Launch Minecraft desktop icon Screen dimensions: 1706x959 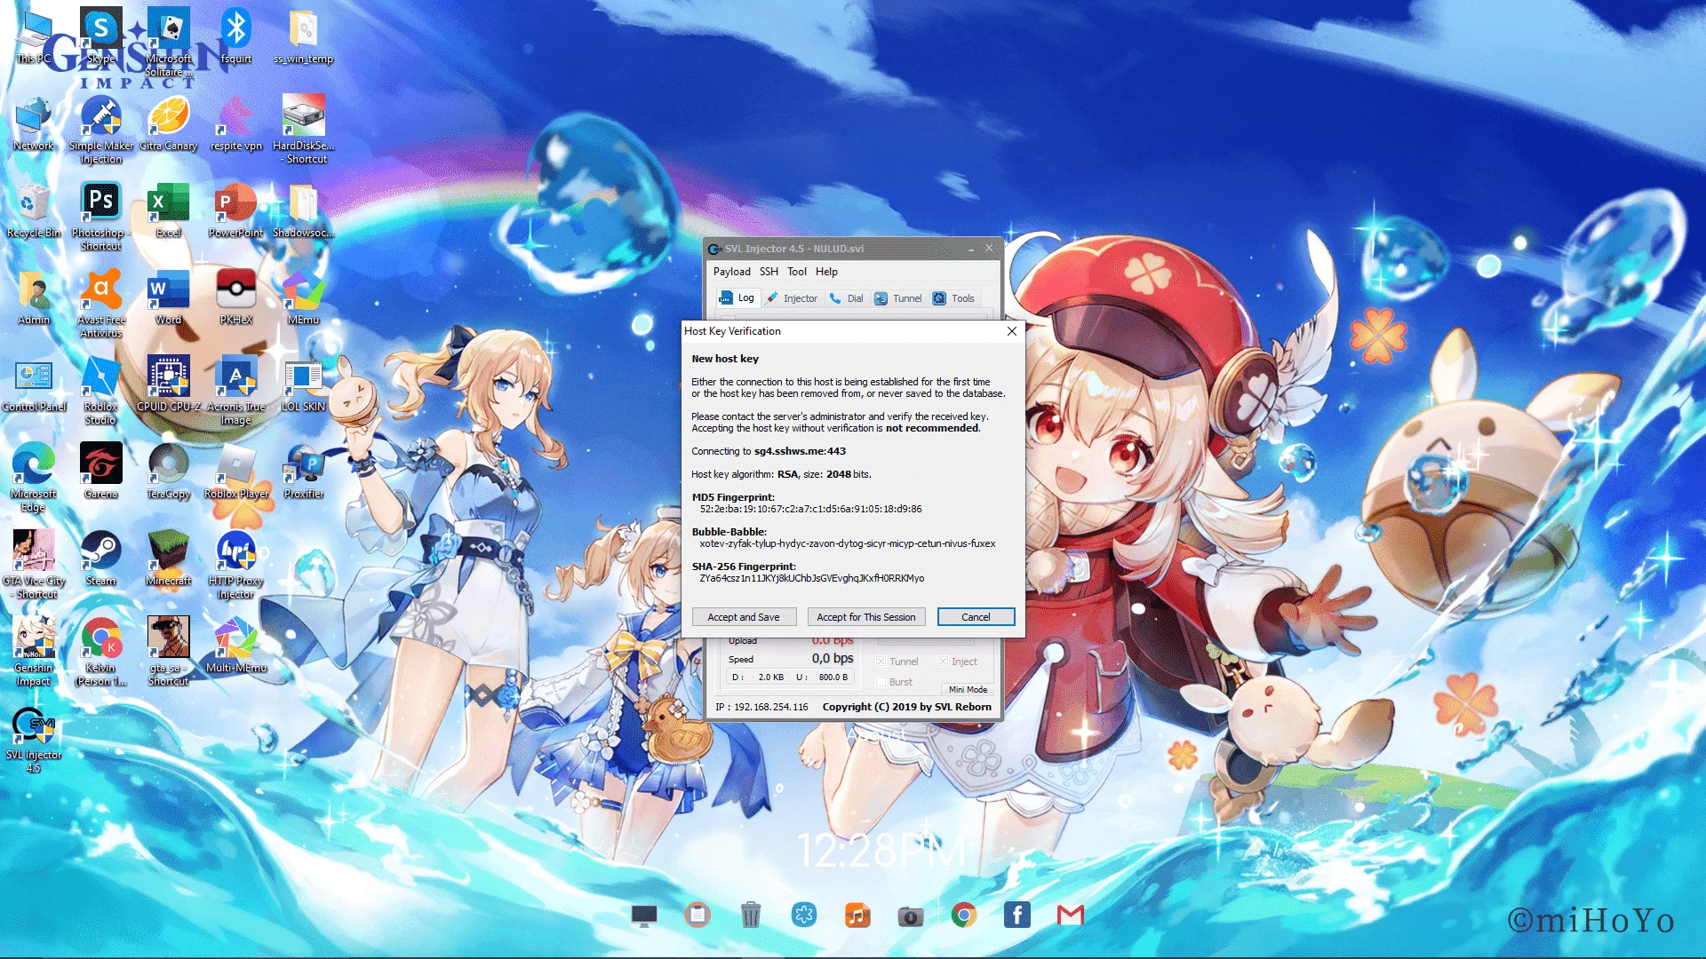point(169,559)
